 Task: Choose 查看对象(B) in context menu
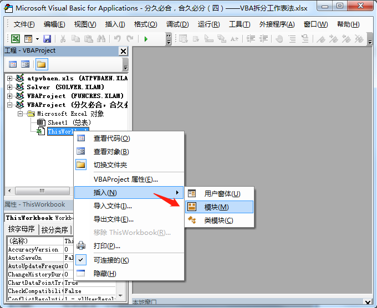[x=129, y=152]
